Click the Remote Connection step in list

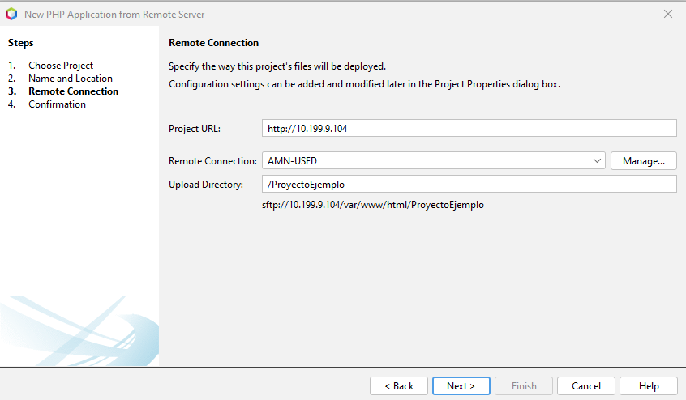tap(73, 91)
